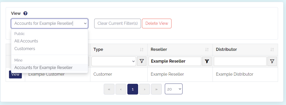
Task: Sort by Type column arrows
Action: tap(142, 49)
